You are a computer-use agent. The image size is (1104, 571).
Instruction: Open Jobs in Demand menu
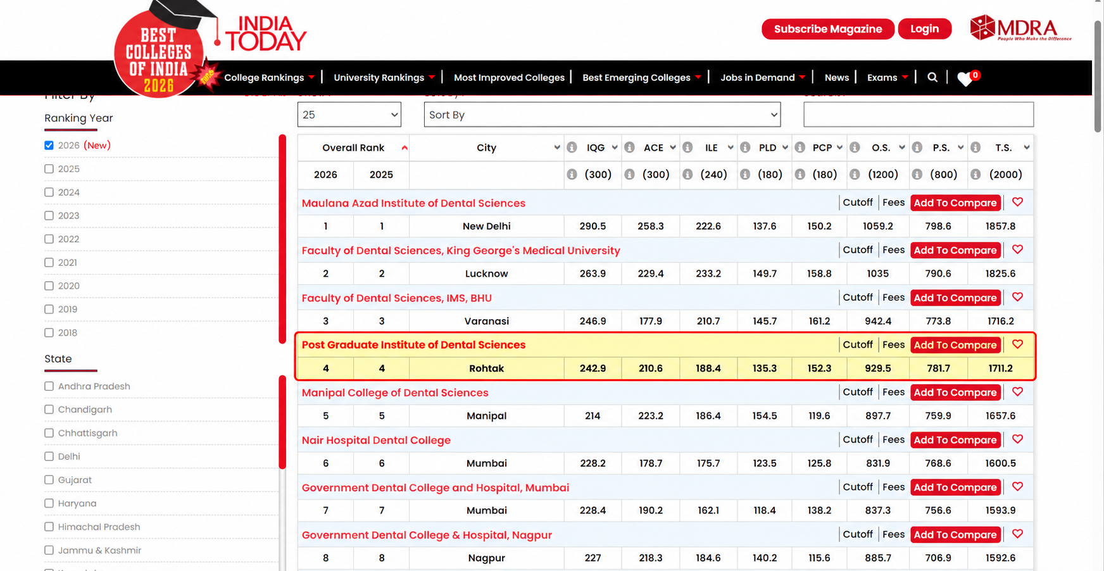coord(763,77)
